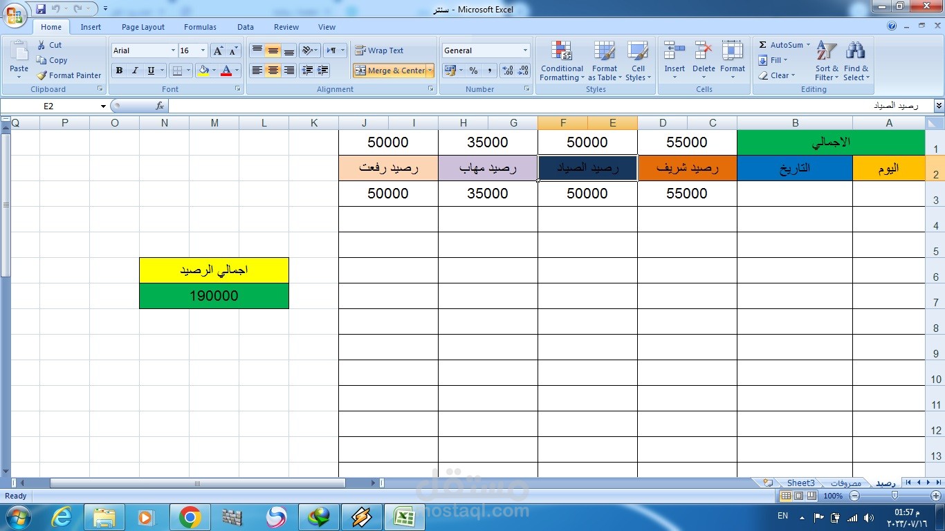Open the Borders dropdown arrow
The width and height of the screenshot is (945, 531).
[189, 71]
